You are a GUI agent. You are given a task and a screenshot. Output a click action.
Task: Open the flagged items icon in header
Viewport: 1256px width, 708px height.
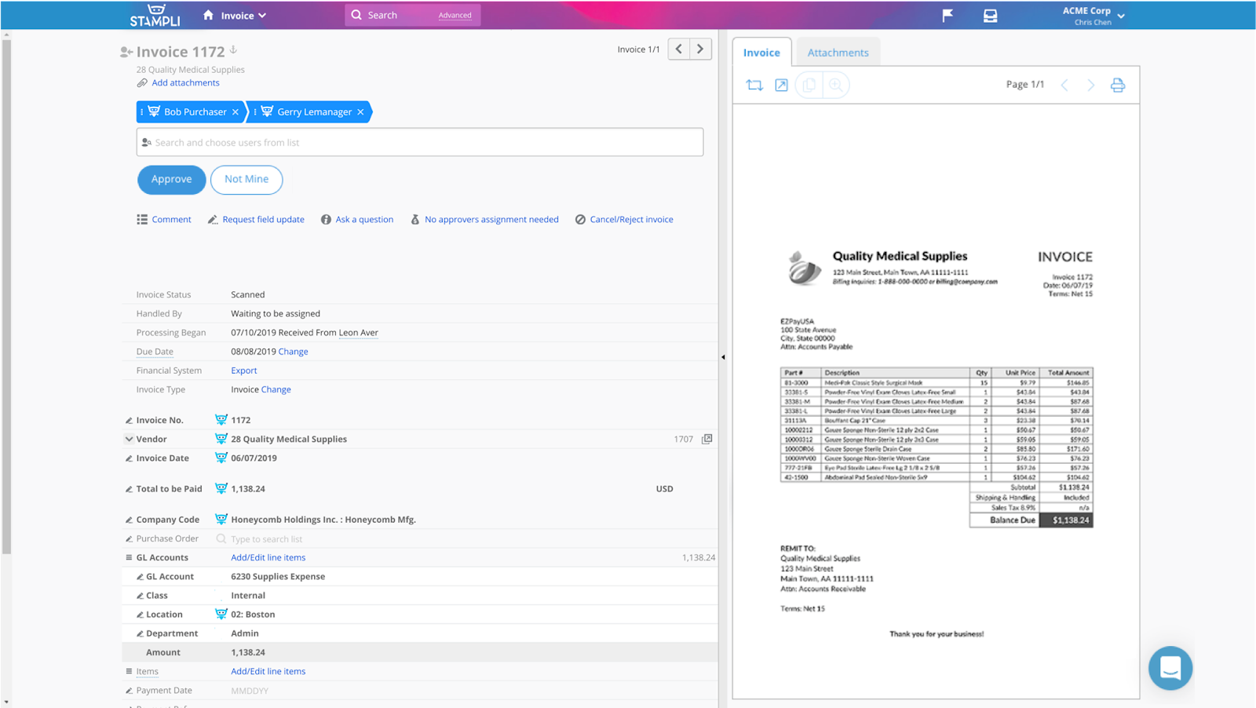[x=947, y=15]
